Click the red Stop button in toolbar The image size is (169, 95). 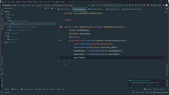tap(144, 5)
